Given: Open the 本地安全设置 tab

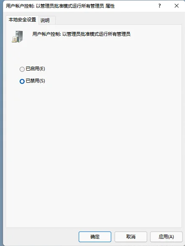Looking at the screenshot, I should 22,20.
